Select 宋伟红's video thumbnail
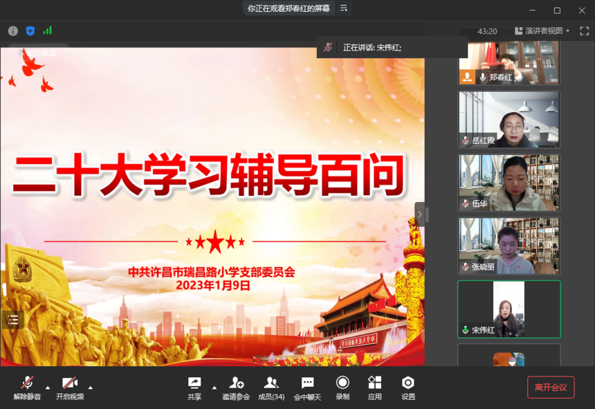The image size is (595, 409). click(x=509, y=309)
